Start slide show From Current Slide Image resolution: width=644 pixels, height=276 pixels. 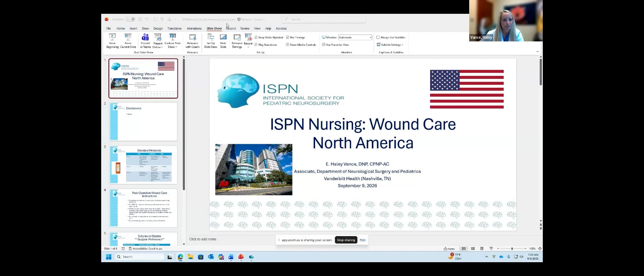pos(128,41)
